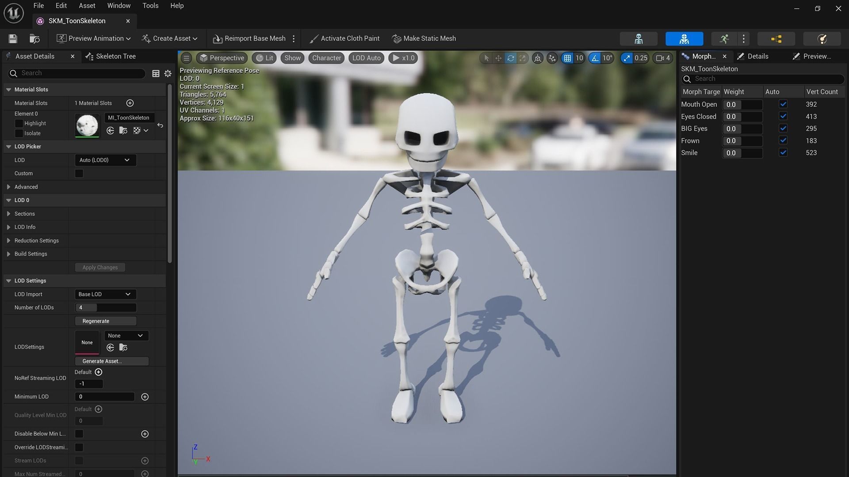Expand Build Settings
849x477 pixels.
(8, 254)
